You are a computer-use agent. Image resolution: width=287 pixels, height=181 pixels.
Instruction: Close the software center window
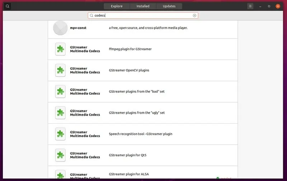(x=277, y=6)
